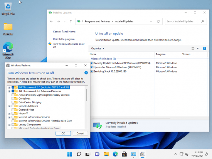Open address bar history dropdown

(151, 21)
